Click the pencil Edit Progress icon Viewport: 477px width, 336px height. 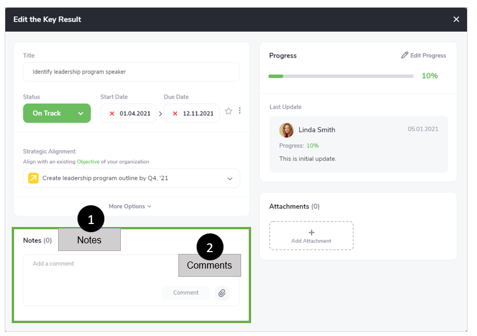pyautogui.click(x=405, y=55)
